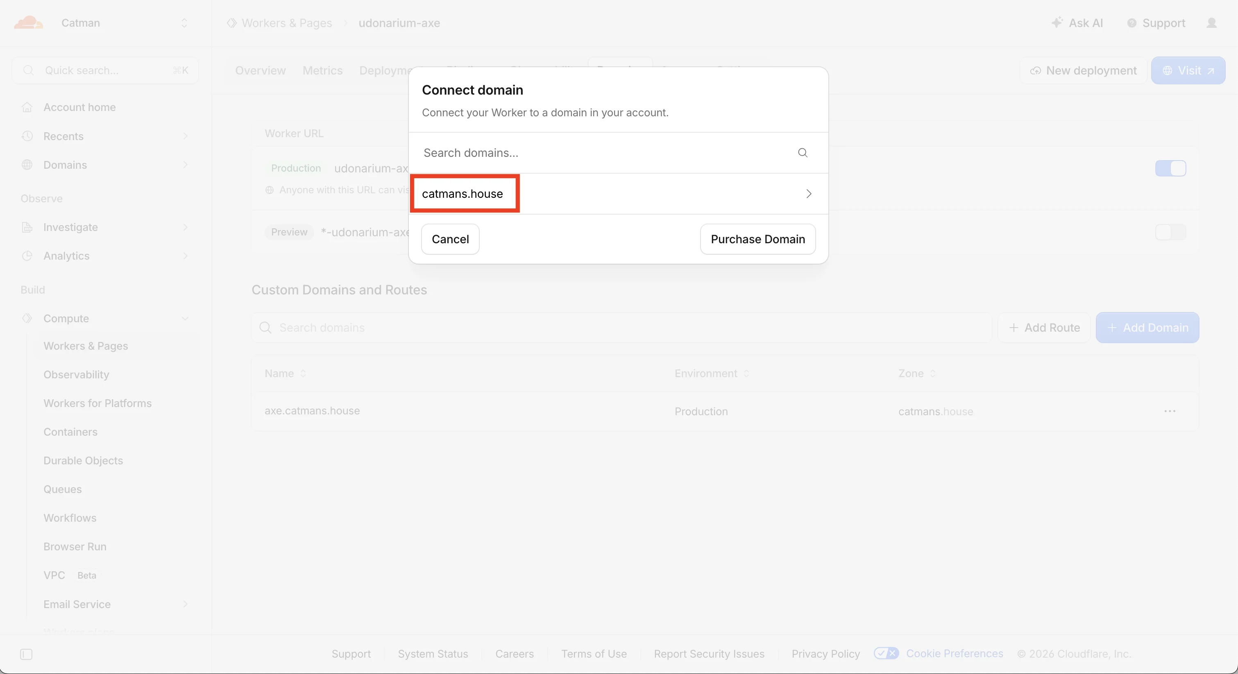Click the Workers & Pages breadcrumb
Screen dimensions: 1238x674
coord(287,23)
